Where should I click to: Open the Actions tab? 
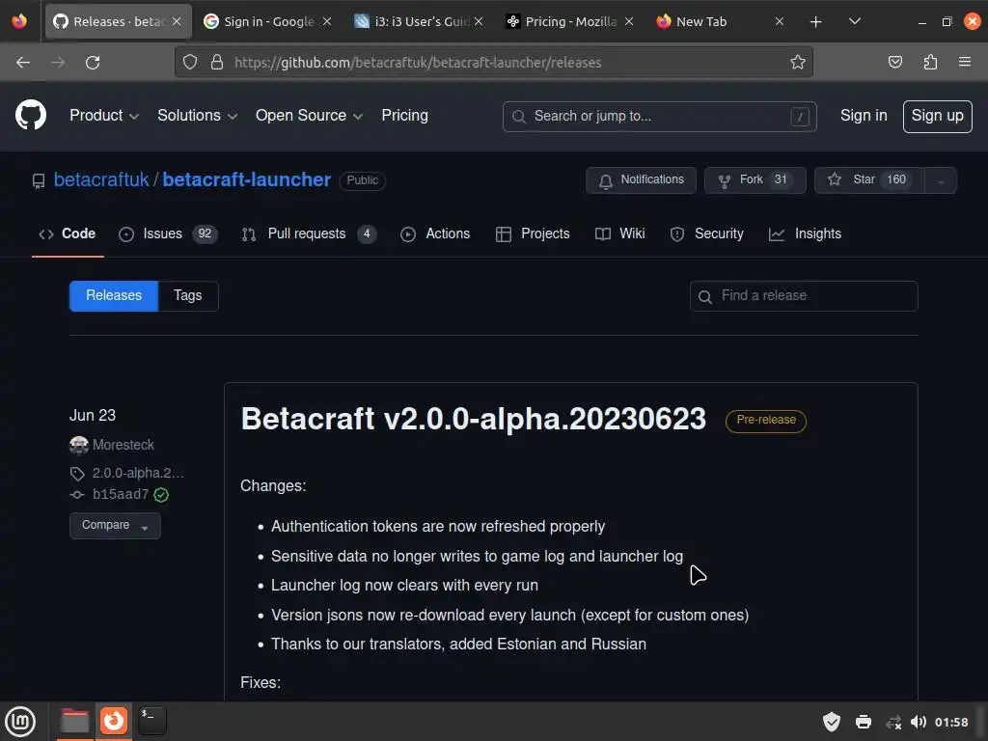click(x=435, y=233)
